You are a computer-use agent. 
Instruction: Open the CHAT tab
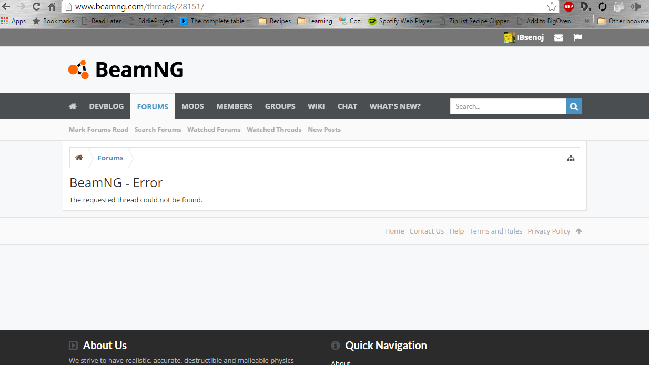[x=347, y=106]
